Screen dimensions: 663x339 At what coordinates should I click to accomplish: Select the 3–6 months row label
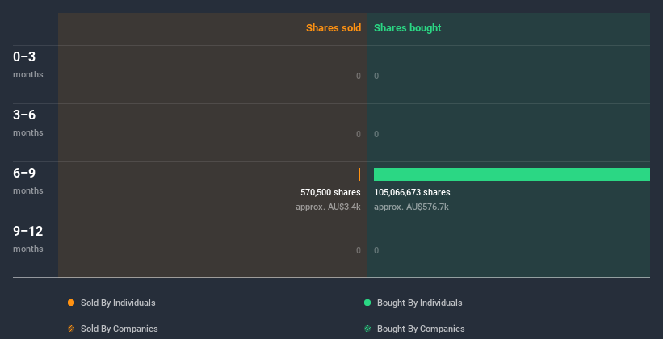pyautogui.click(x=28, y=123)
